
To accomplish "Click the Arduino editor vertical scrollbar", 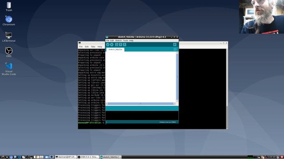I will point(177,77).
